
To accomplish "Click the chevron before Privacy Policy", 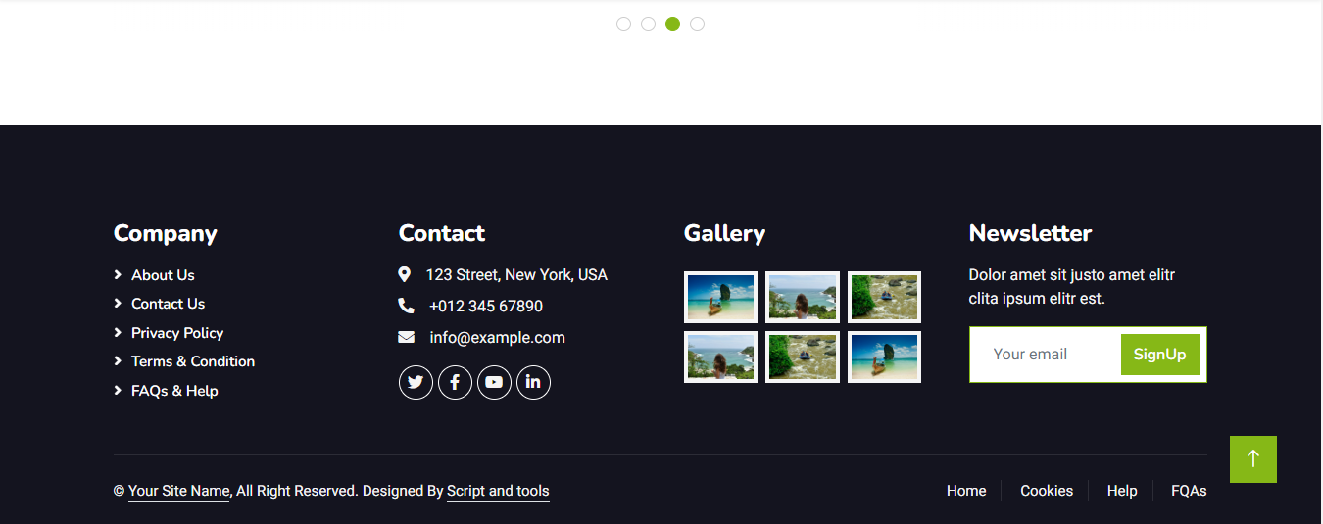I will coord(118,333).
